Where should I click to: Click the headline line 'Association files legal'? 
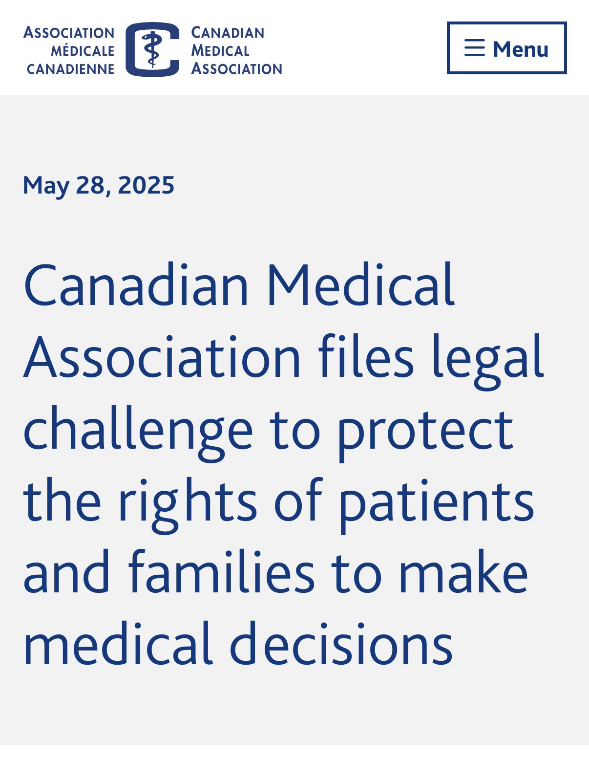[x=284, y=357]
